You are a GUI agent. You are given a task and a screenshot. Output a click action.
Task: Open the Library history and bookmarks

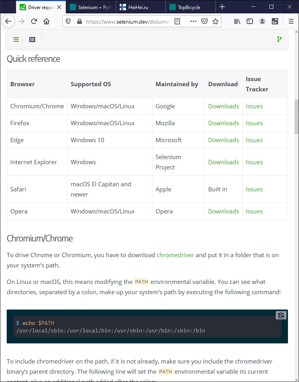click(x=237, y=21)
